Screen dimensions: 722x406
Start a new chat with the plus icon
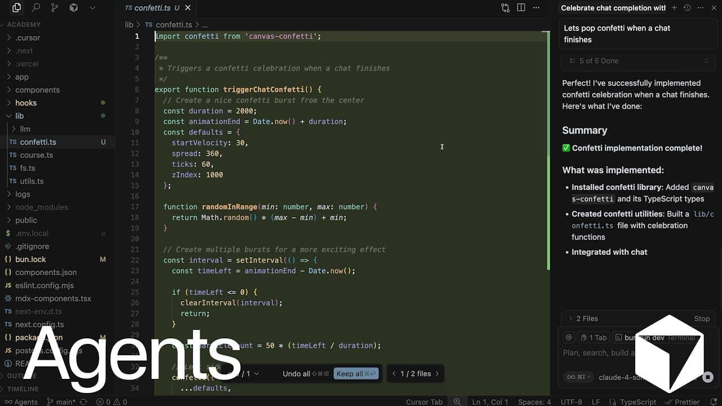click(674, 8)
